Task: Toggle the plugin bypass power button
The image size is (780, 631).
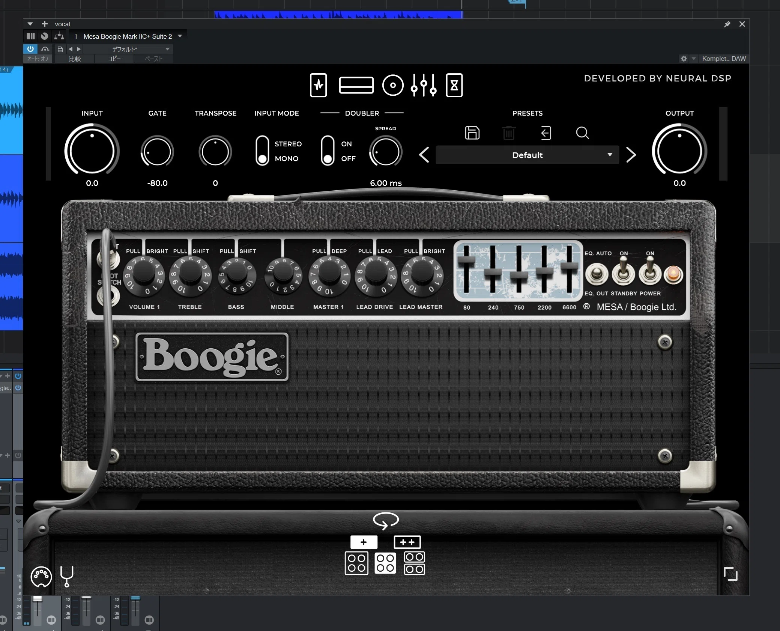Action: 30,49
